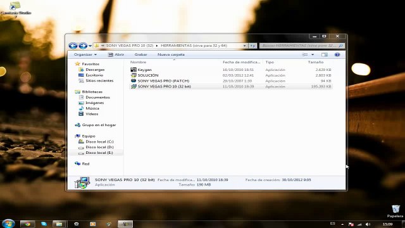This screenshot has width=405, height=228.
Task: Open the view options dropdown arrow
Action: click(x=313, y=54)
